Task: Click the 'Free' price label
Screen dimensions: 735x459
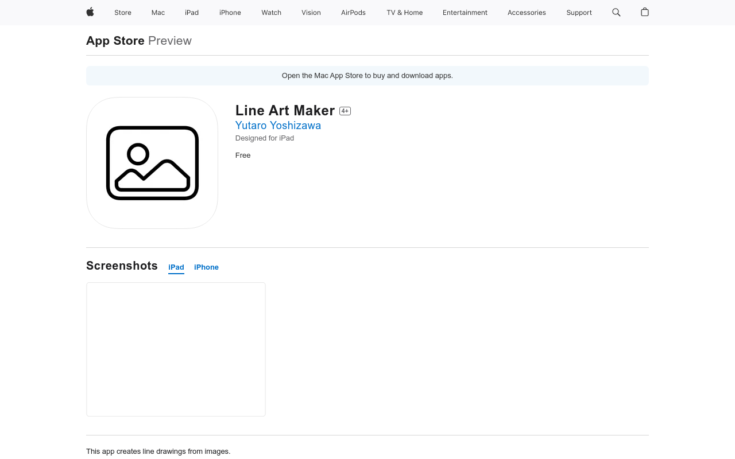Action: coord(243,155)
